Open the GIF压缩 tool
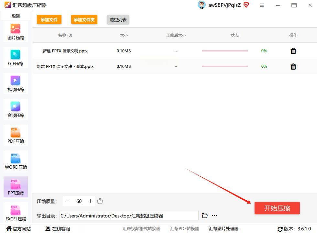The width and height of the screenshot is (317, 233). click(16, 58)
